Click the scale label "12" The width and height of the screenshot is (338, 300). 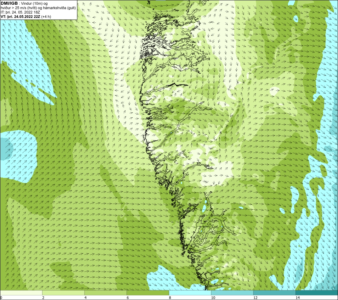point(256,298)
